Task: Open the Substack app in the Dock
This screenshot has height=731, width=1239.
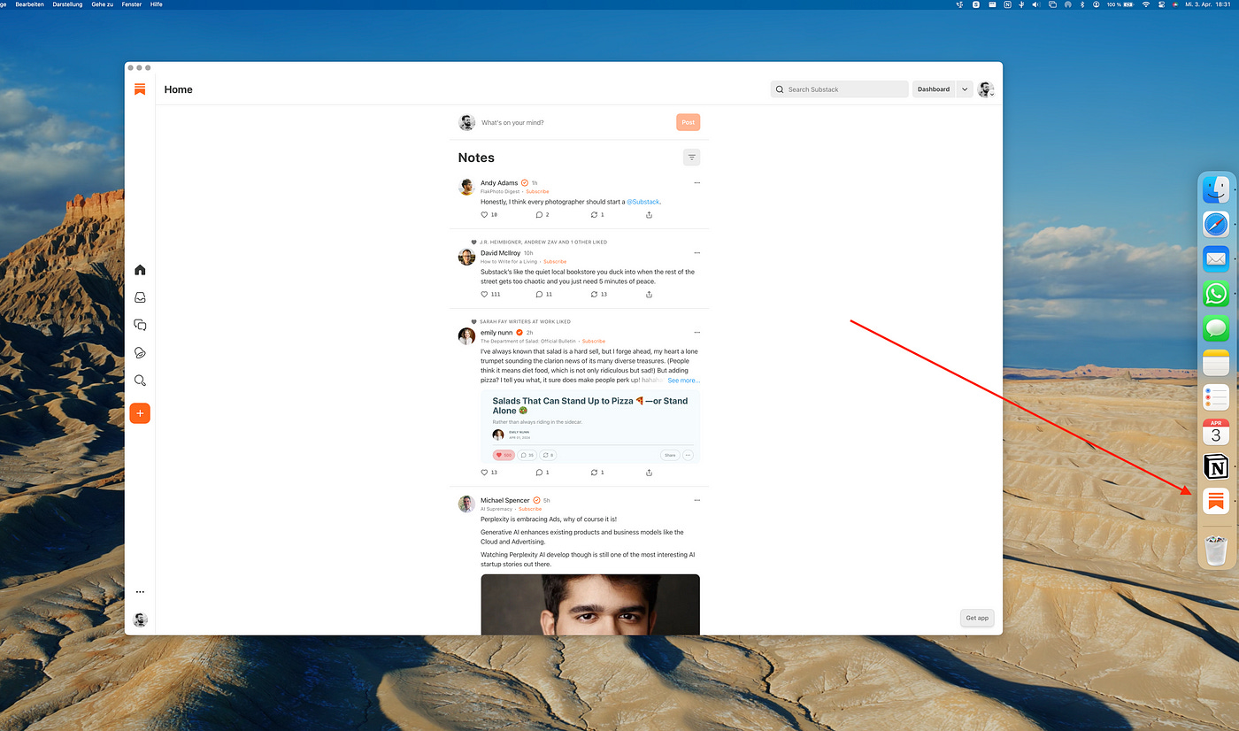Action: [1216, 501]
